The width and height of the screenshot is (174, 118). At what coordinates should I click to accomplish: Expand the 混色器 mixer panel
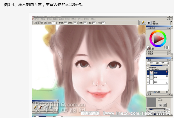pyautogui.click(x=147, y=52)
